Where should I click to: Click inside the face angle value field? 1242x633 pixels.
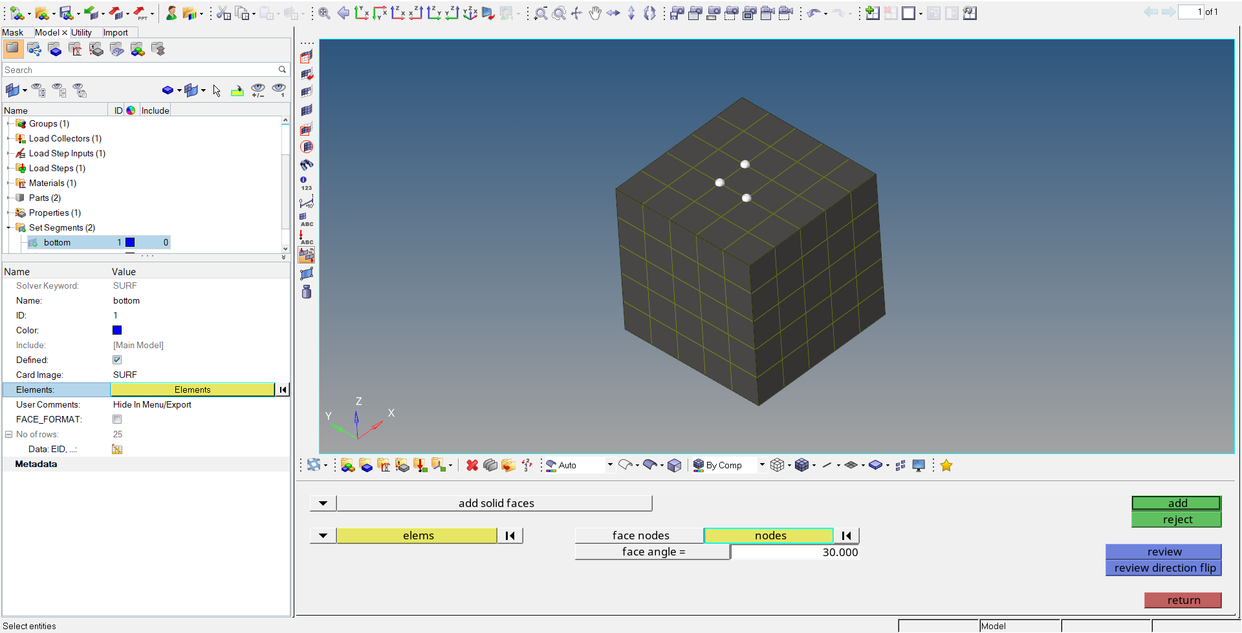pos(794,552)
